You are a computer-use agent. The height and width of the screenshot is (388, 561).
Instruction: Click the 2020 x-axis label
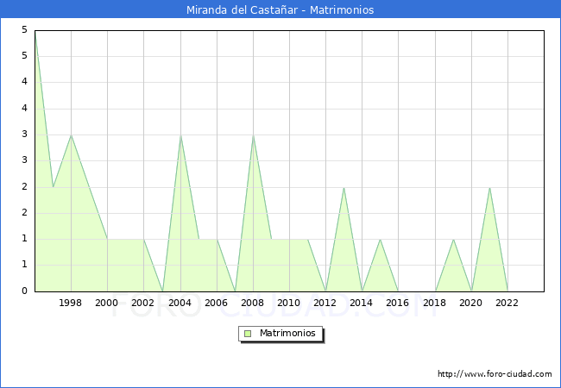(x=471, y=303)
